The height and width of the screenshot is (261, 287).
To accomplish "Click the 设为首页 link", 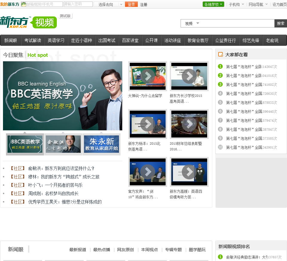I will pos(280,4).
